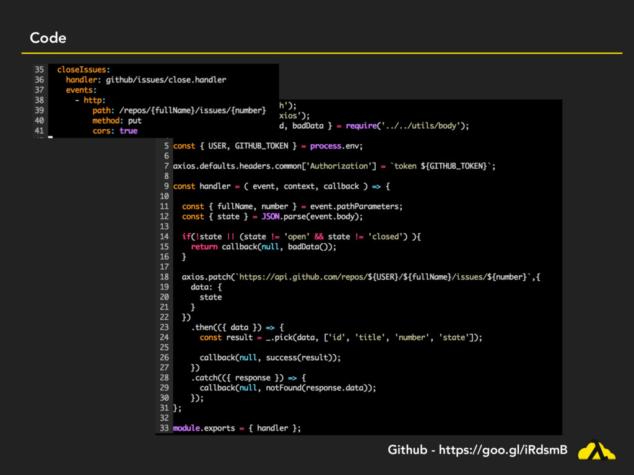This screenshot has width=634, height=475.
Task: Click the github/issues/close.handler handler value
Action: (x=166, y=80)
